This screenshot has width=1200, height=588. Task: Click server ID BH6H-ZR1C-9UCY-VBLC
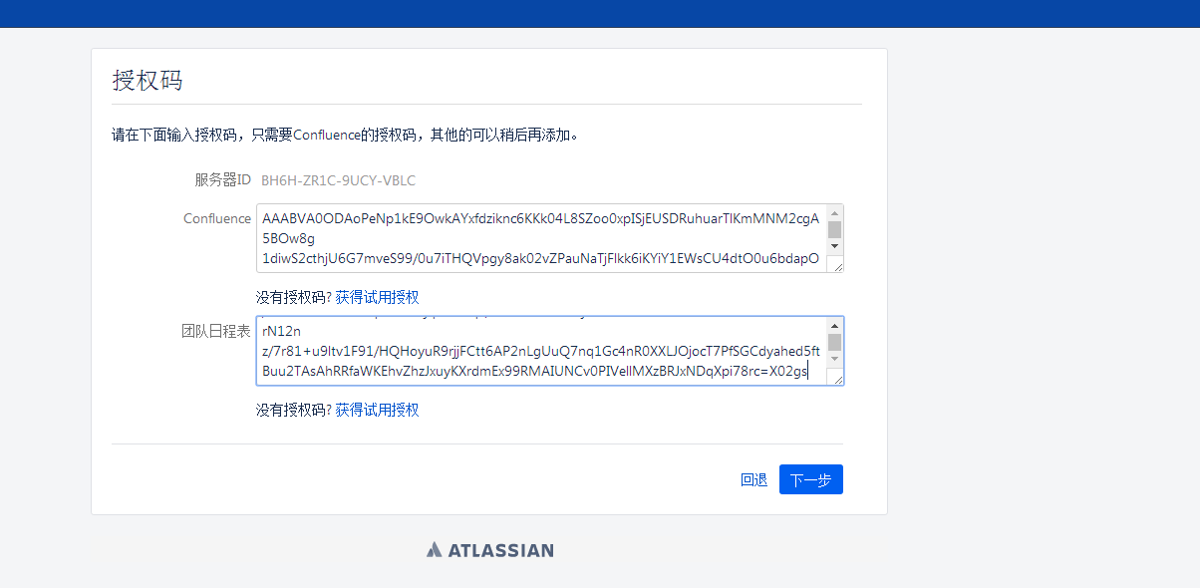(x=338, y=180)
